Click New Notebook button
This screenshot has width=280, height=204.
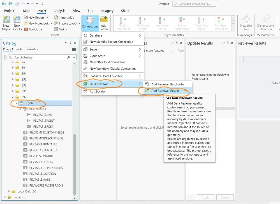(38, 23)
